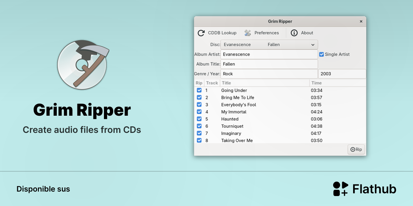Click the Grim Ripper scythe disc logo
Viewport: 413px width, 206px height.
point(83,65)
